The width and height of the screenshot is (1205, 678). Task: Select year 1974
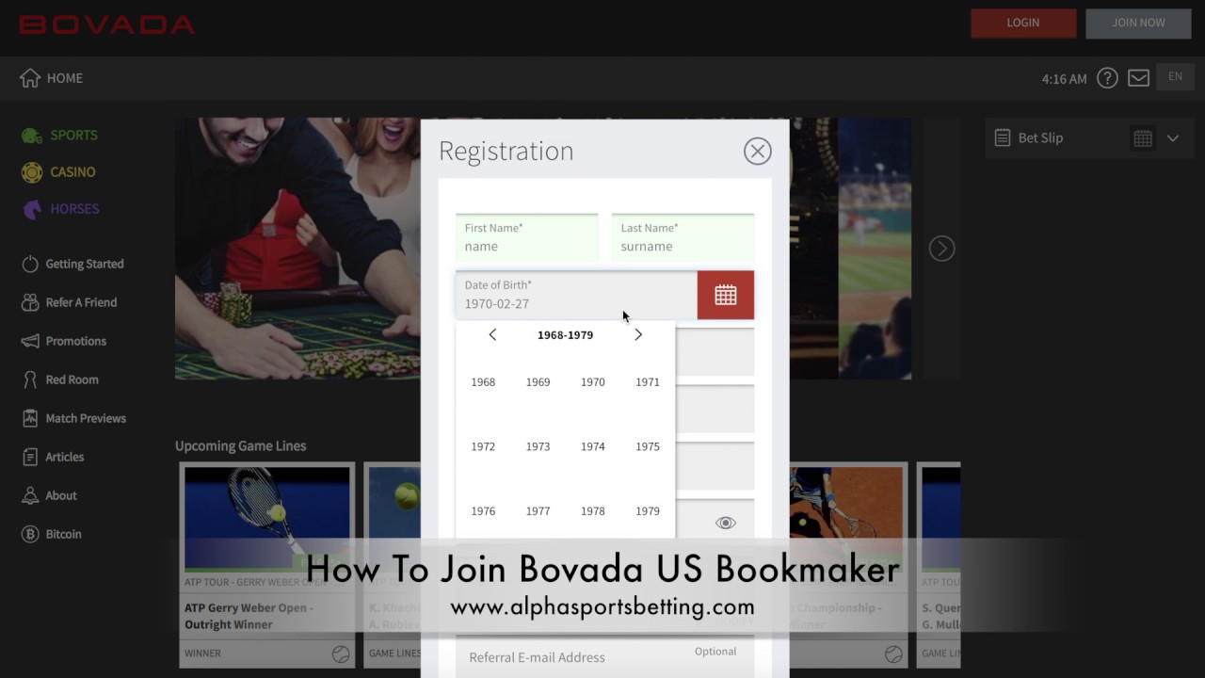[x=593, y=446]
